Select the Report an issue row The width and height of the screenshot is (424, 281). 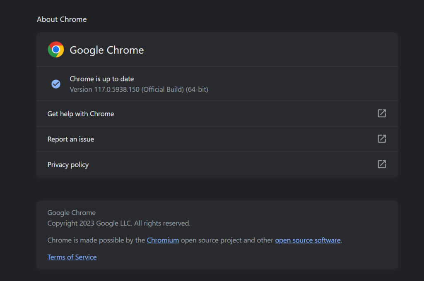[217, 139]
